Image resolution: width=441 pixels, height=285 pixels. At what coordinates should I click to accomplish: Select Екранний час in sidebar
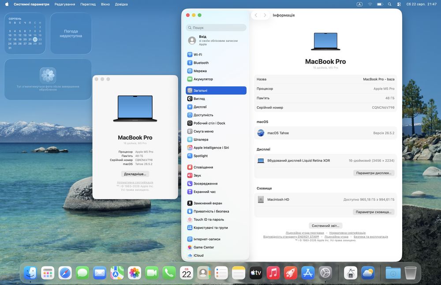click(216, 192)
